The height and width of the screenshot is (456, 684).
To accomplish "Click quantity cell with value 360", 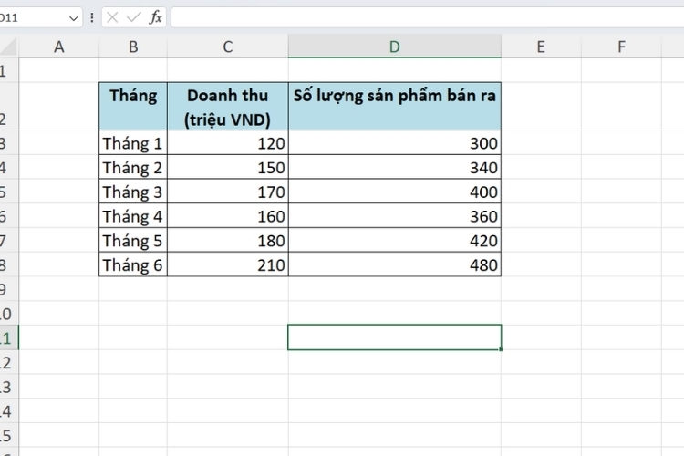I will click(394, 216).
